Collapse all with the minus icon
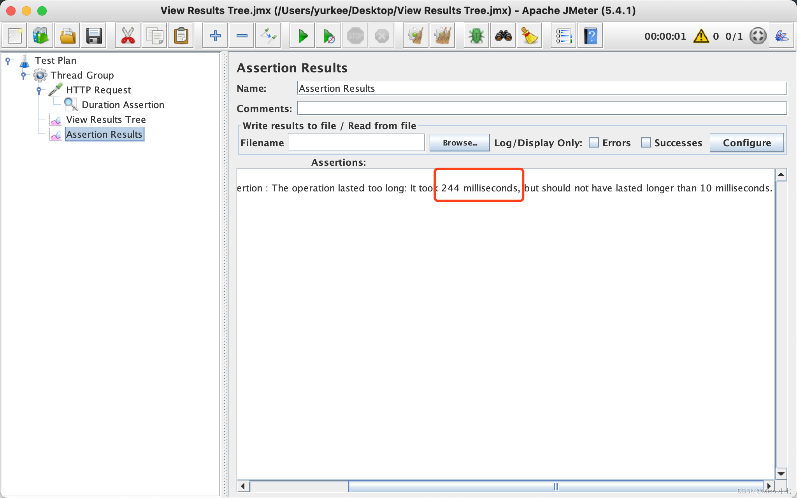The width and height of the screenshot is (797, 498). (242, 36)
